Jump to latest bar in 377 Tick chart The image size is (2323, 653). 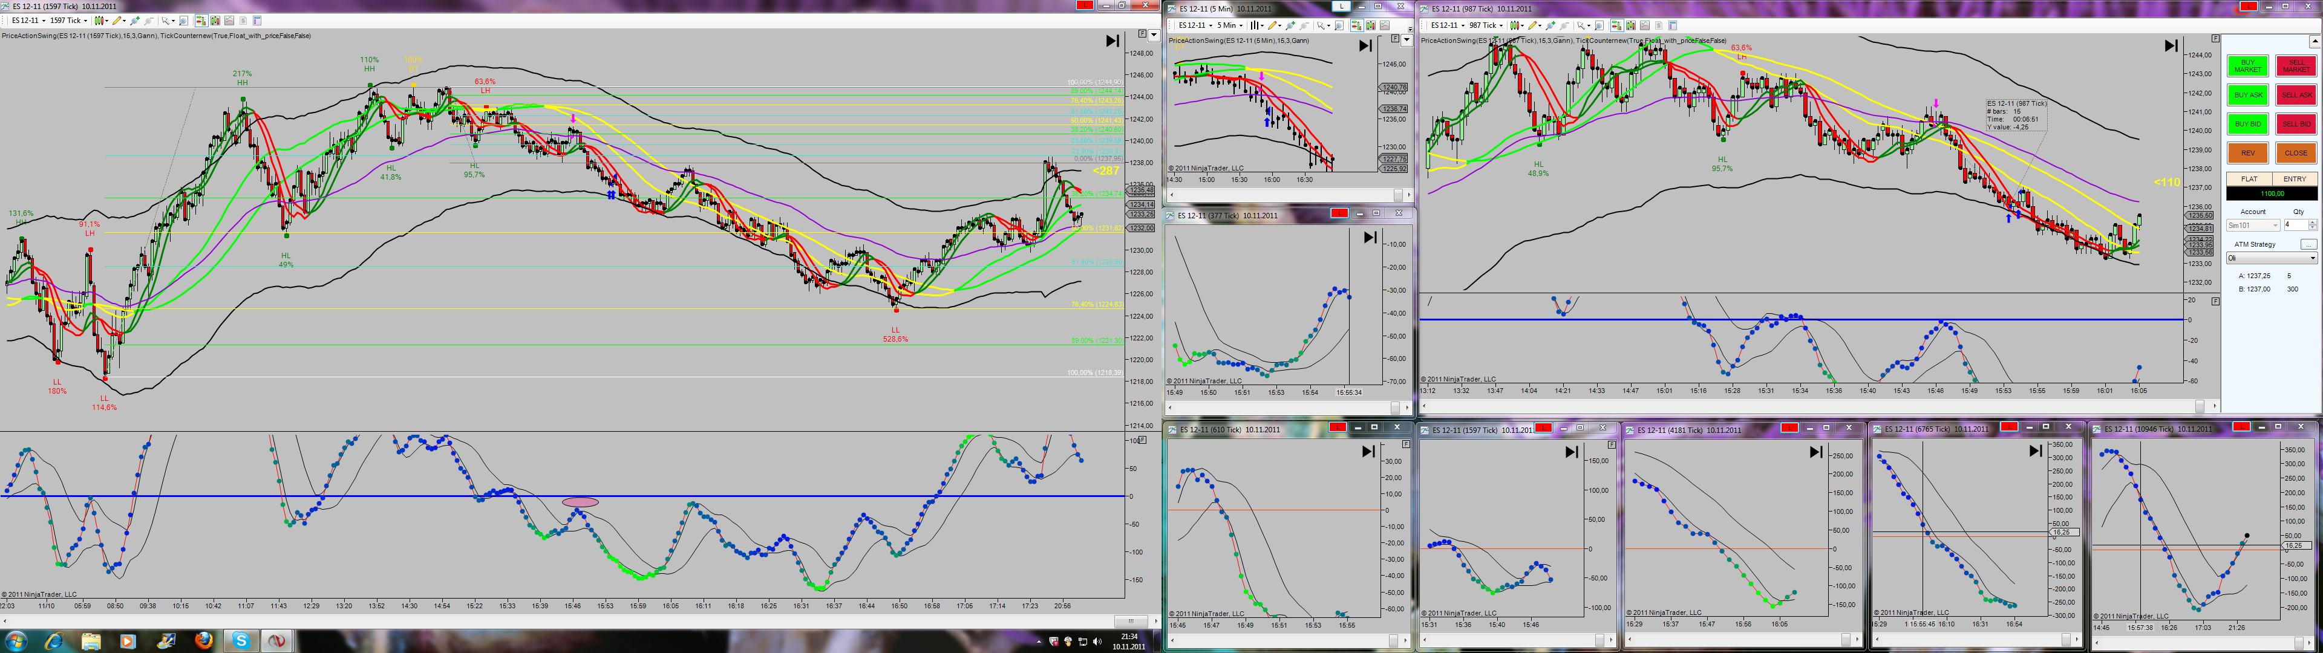1370,237
